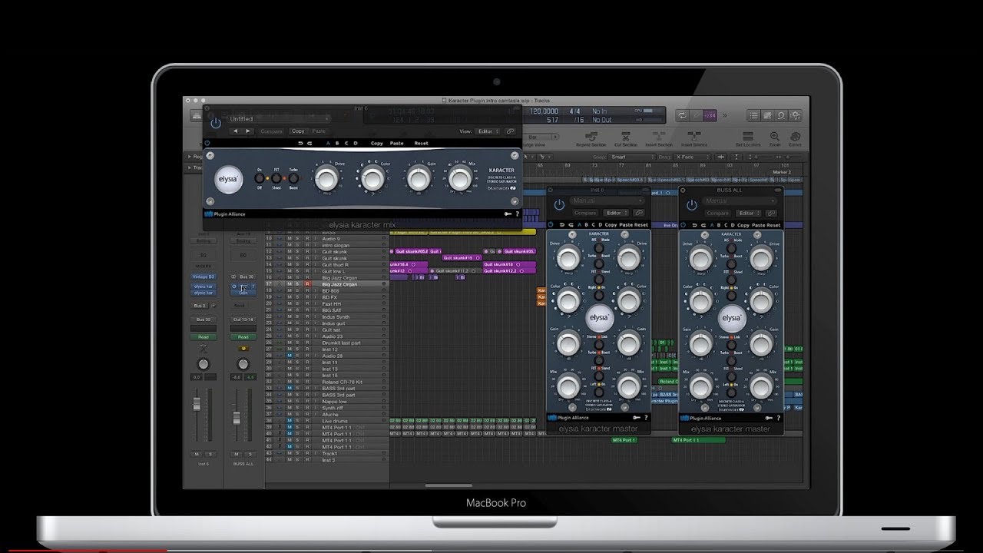Click the previous preset arrow in mix plugin
This screenshot has height=553, width=983.
pyautogui.click(x=237, y=131)
